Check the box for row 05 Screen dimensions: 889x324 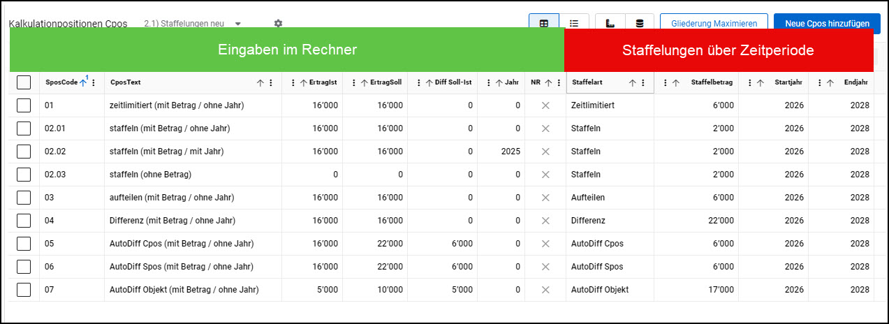coord(24,244)
